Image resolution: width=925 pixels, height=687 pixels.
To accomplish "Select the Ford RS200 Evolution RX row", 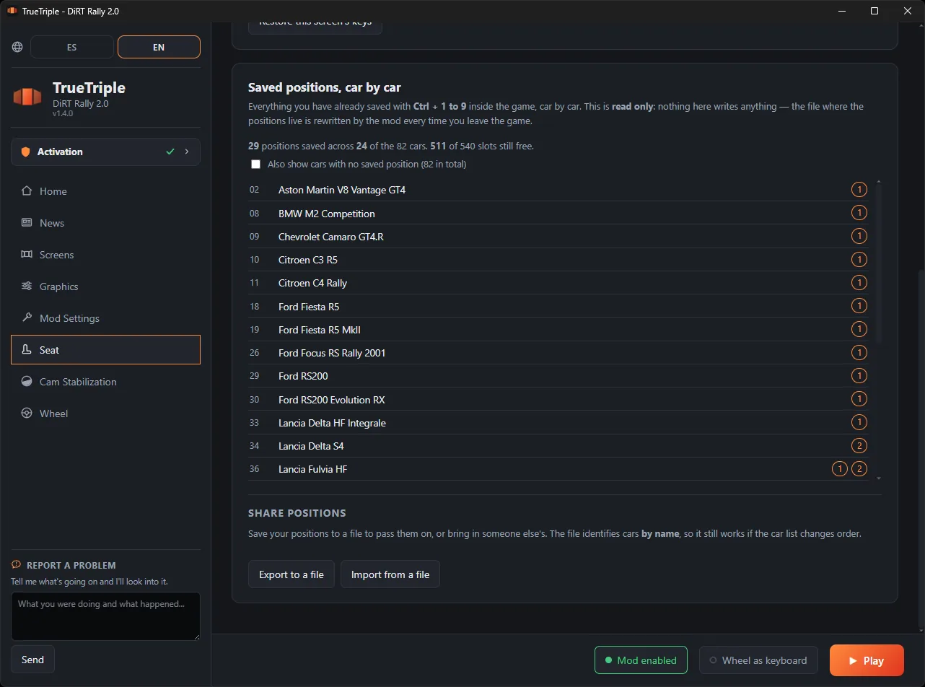I will (x=558, y=399).
